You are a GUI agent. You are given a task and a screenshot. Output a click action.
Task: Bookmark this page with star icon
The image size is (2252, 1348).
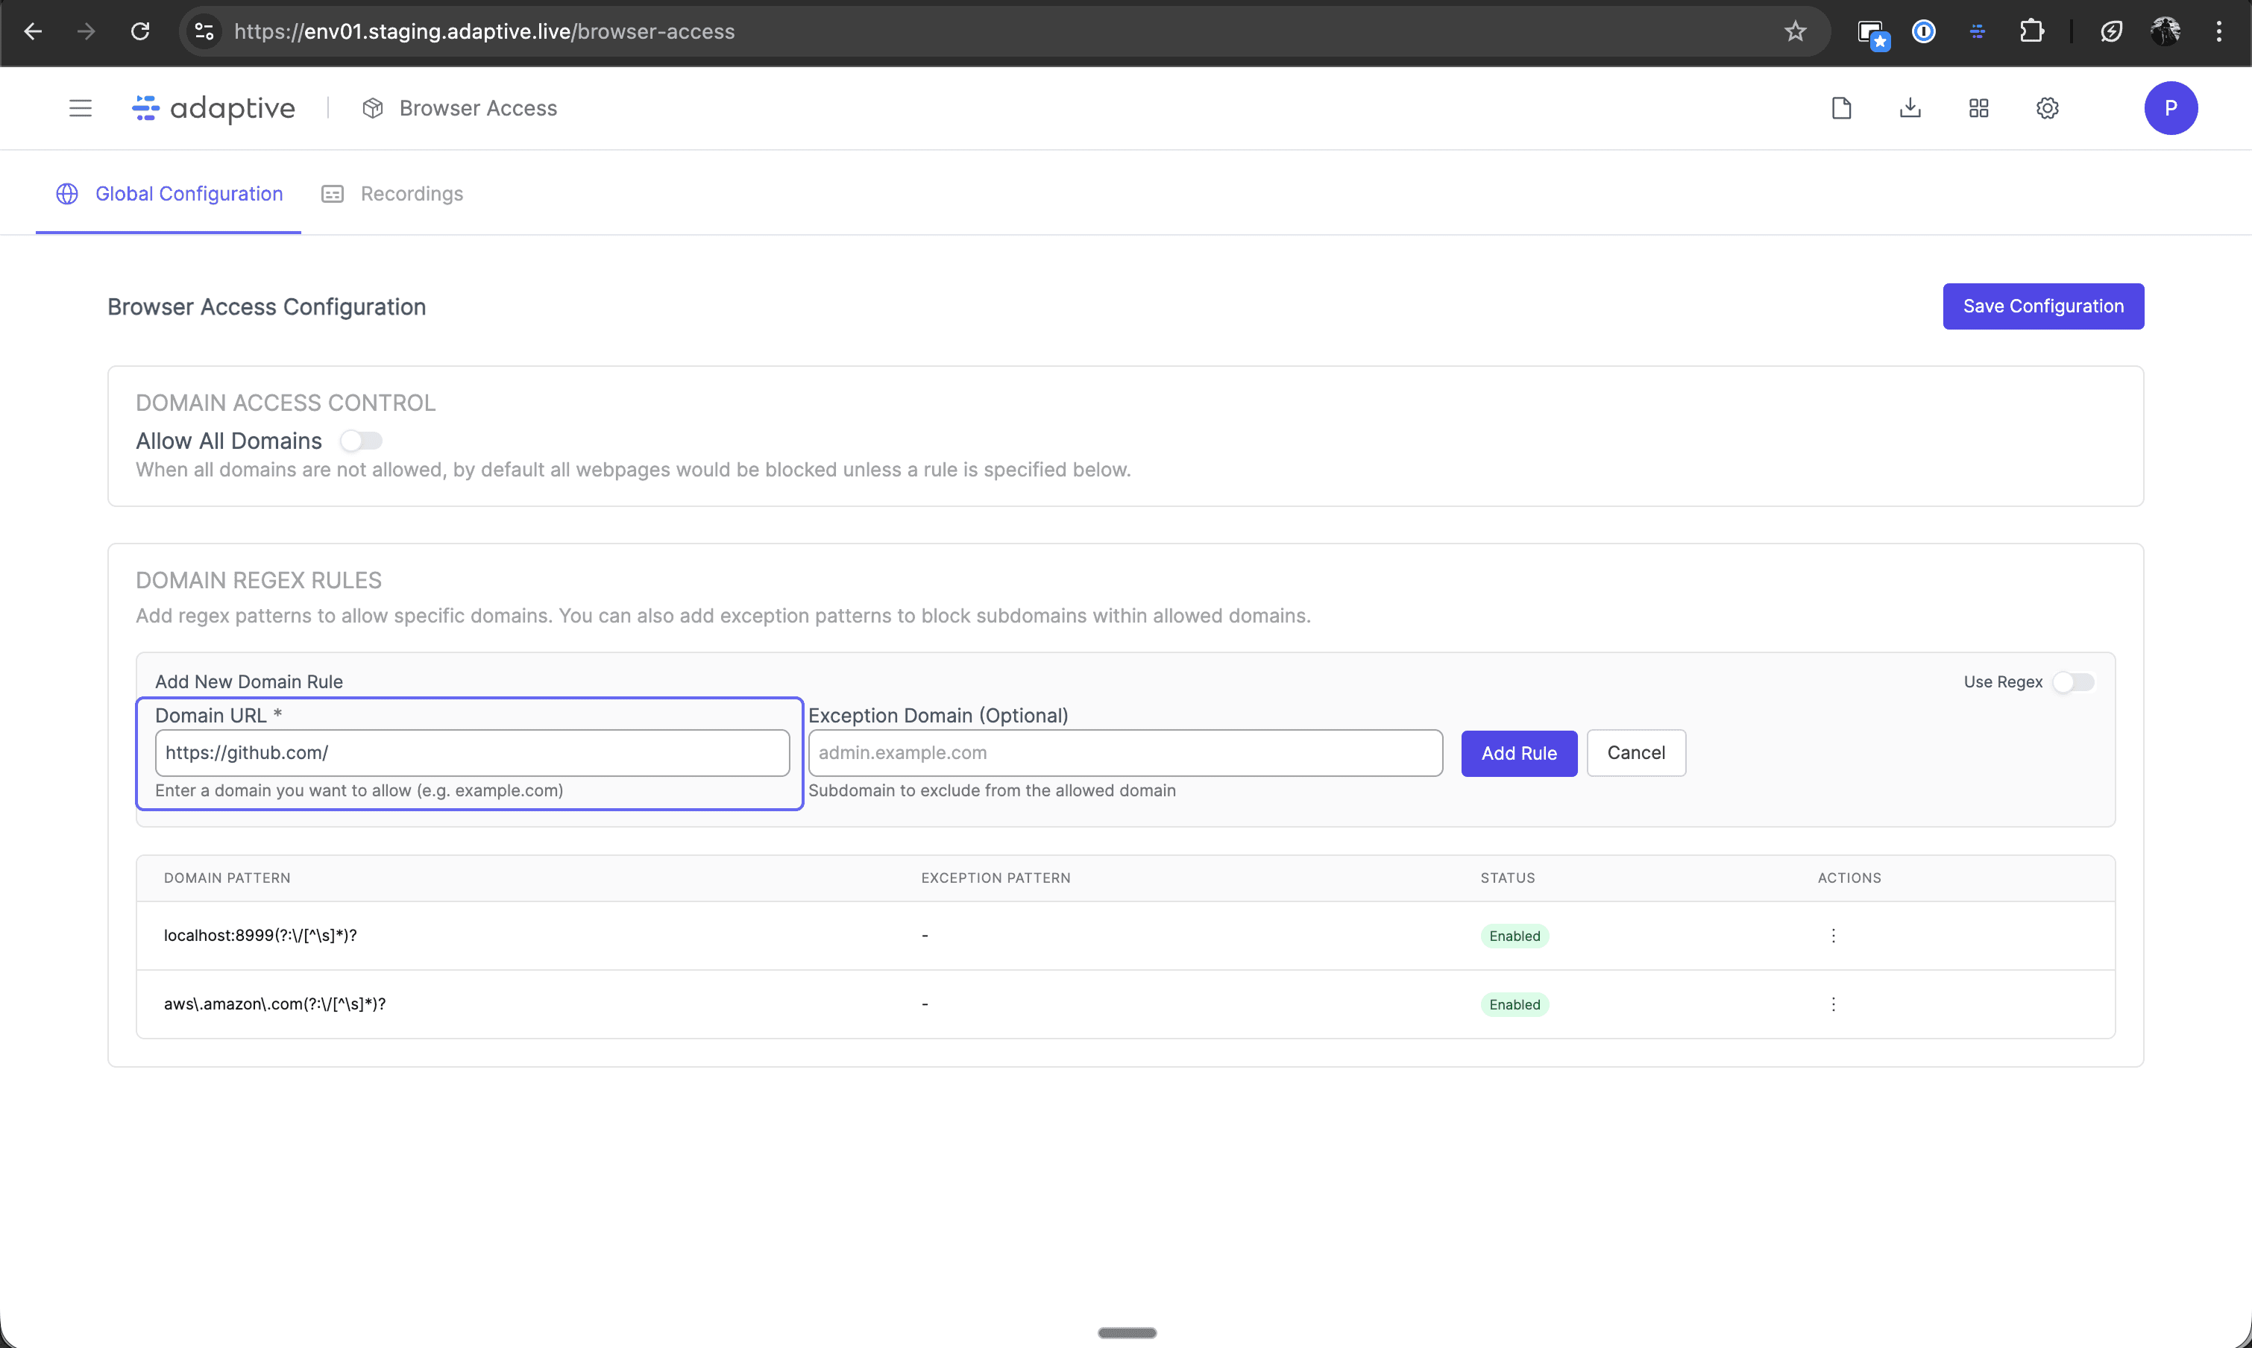click(x=1795, y=32)
